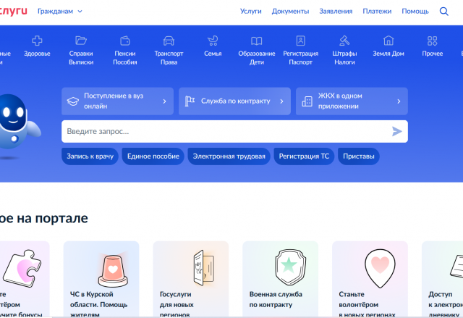This screenshot has width=463, height=318.
Task: Open Семья stroller icon
Action: click(x=213, y=41)
